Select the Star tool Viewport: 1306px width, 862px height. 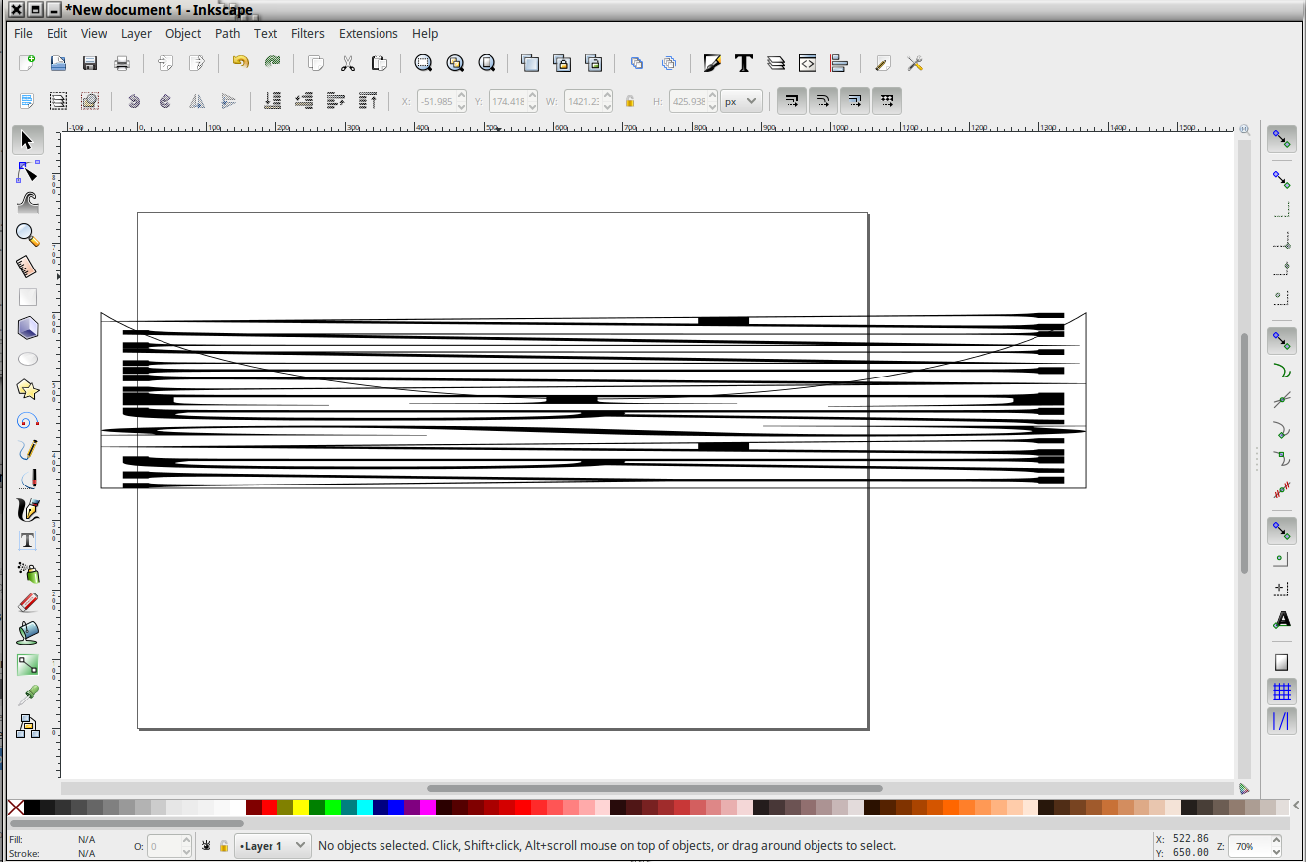[28, 390]
